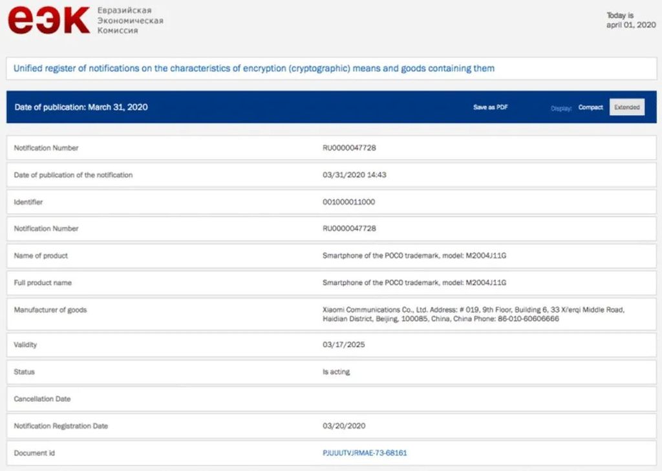Click the Xiaomi Communications manufacturer address text

pos(473,315)
